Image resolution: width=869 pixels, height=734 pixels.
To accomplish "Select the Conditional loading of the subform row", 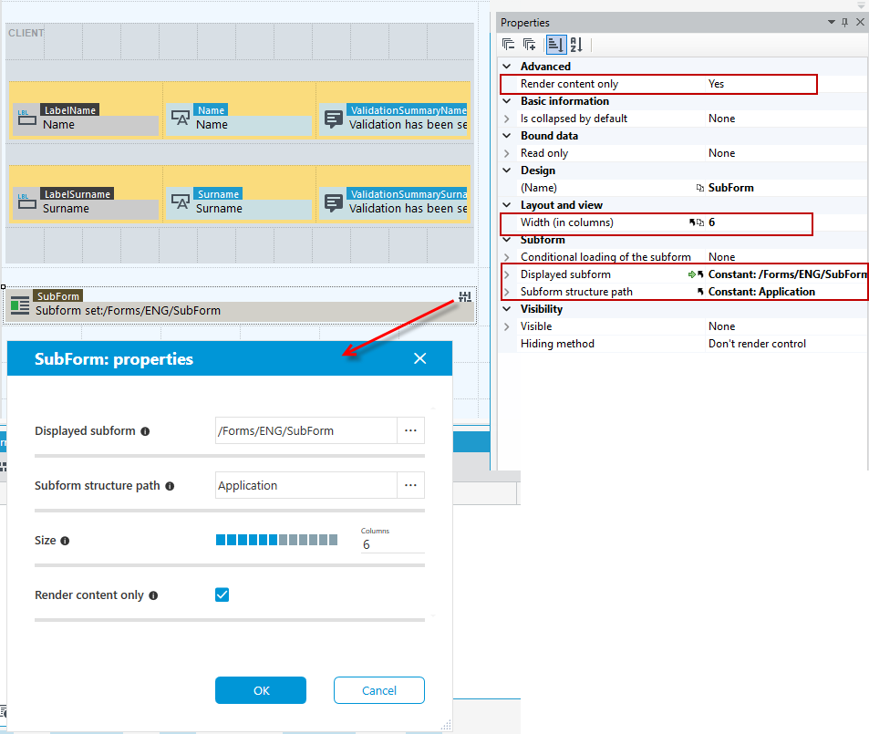I will click(x=683, y=257).
